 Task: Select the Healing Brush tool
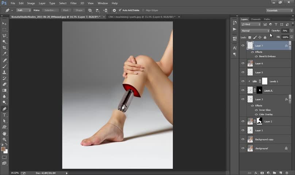pyautogui.click(x=4, y=60)
